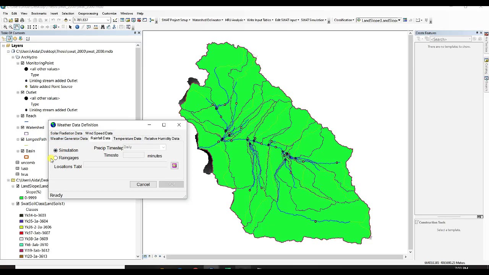Open the SWAT Simulation dropdown
Image resolution: width=489 pixels, height=275 pixels.
pyautogui.click(x=314, y=20)
